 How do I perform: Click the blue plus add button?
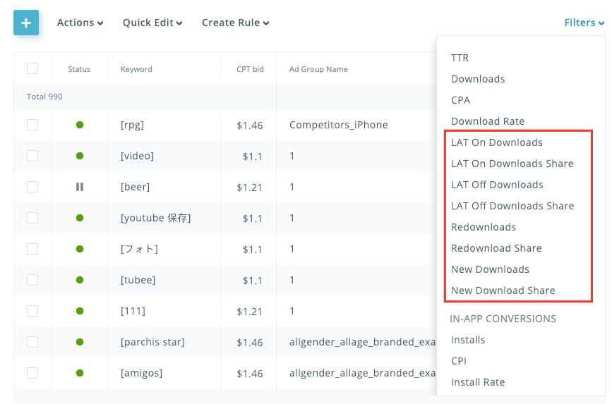(26, 23)
